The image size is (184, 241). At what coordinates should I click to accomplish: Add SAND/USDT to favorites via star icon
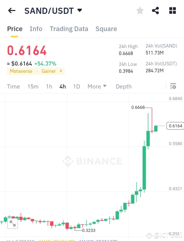[140, 10]
